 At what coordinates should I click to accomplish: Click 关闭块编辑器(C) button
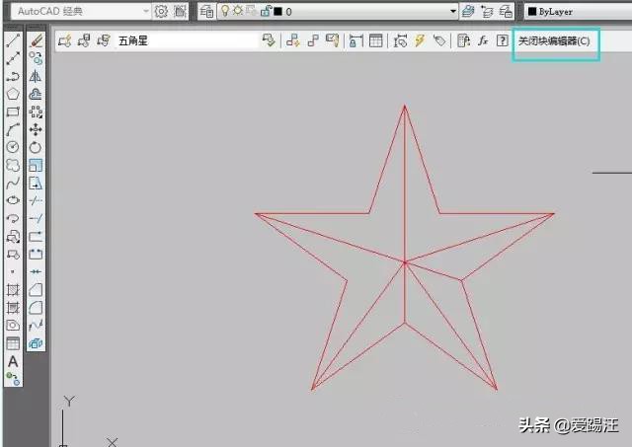[554, 41]
